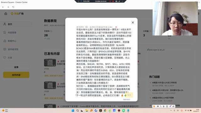Click the yellow 创作内容 button
Image resolution: width=201 pixels, height=113 pixels.
pyautogui.click(x=16, y=75)
